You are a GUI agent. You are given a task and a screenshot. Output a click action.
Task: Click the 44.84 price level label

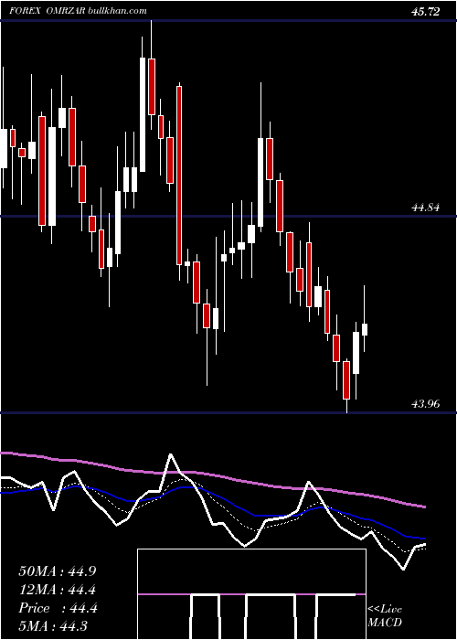coord(426,208)
